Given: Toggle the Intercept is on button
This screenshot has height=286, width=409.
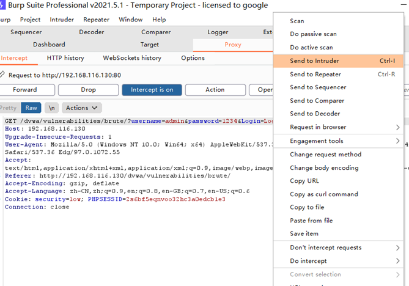Looking at the screenshot, I should pyautogui.click(x=152, y=90).
